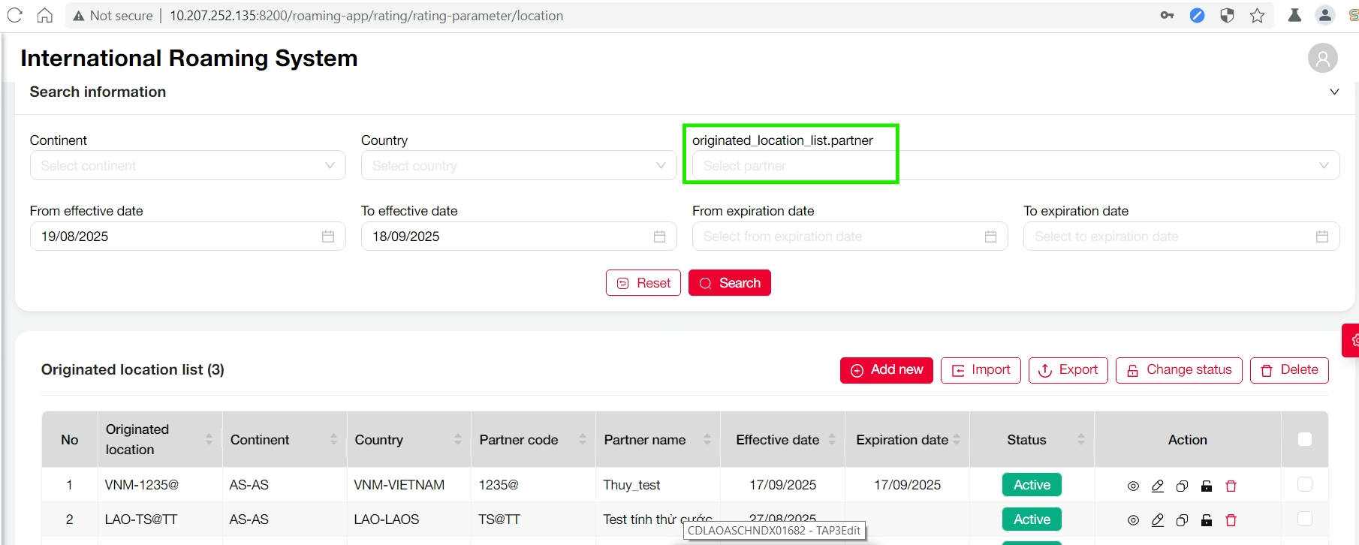The width and height of the screenshot is (1359, 545).
Task: Click the Export button
Action: (1068, 370)
